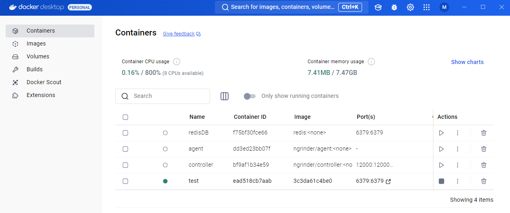Click the memory usage info icon

371,62
